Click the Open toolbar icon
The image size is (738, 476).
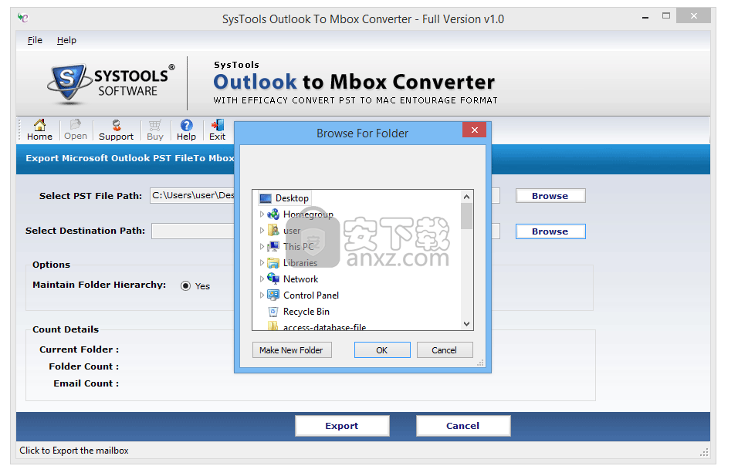[x=76, y=130]
